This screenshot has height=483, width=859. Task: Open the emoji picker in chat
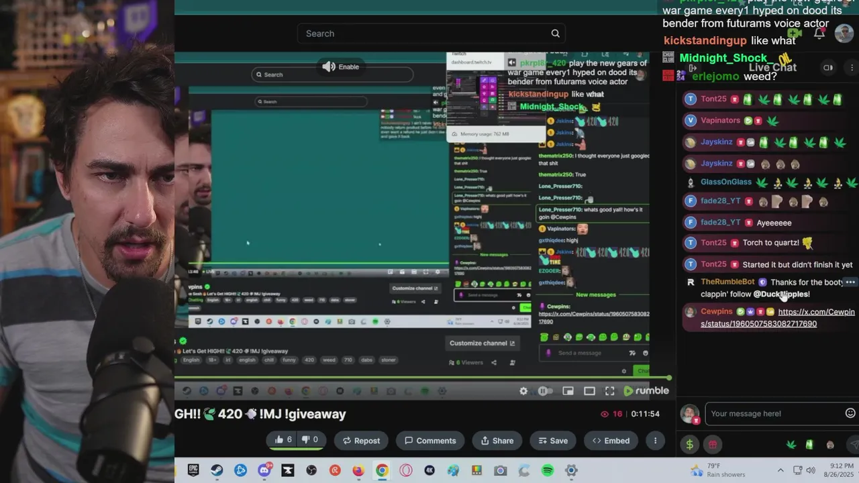(x=850, y=413)
